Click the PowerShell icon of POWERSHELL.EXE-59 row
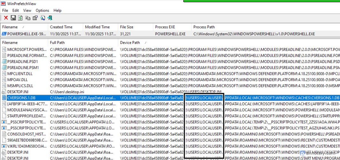 click(x=4, y=34)
